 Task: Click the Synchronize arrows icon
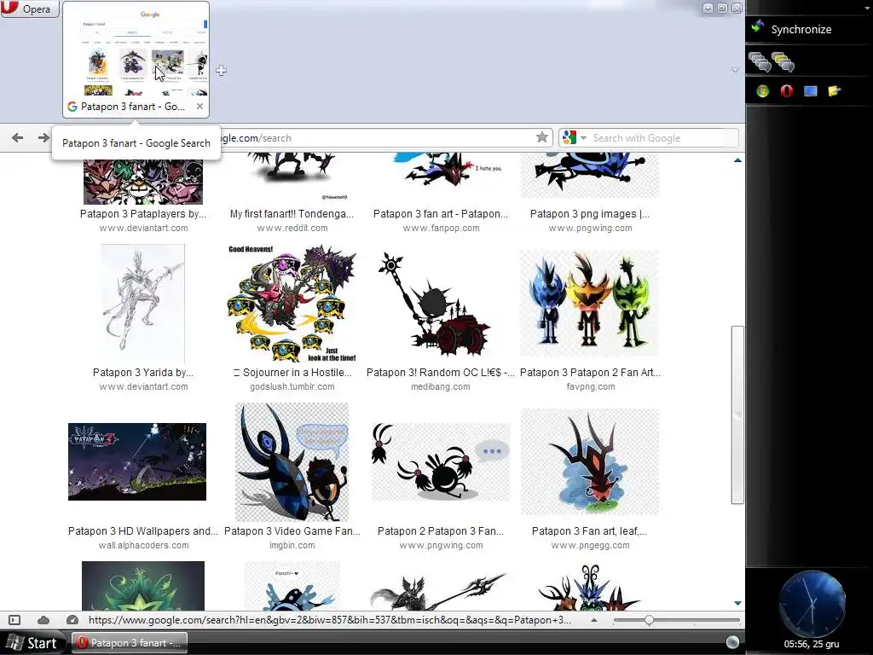(758, 26)
